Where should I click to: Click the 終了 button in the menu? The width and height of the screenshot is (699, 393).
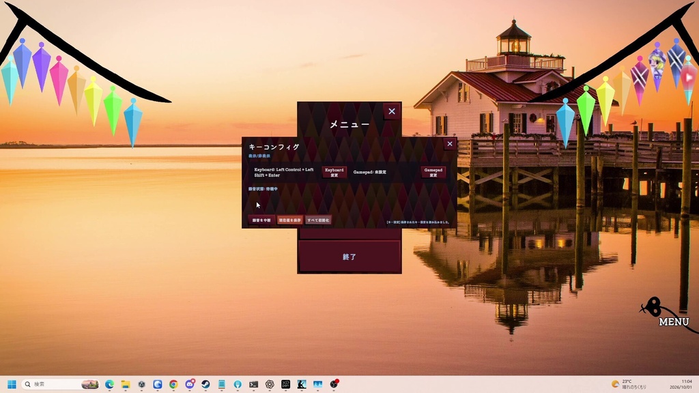click(349, 257)
